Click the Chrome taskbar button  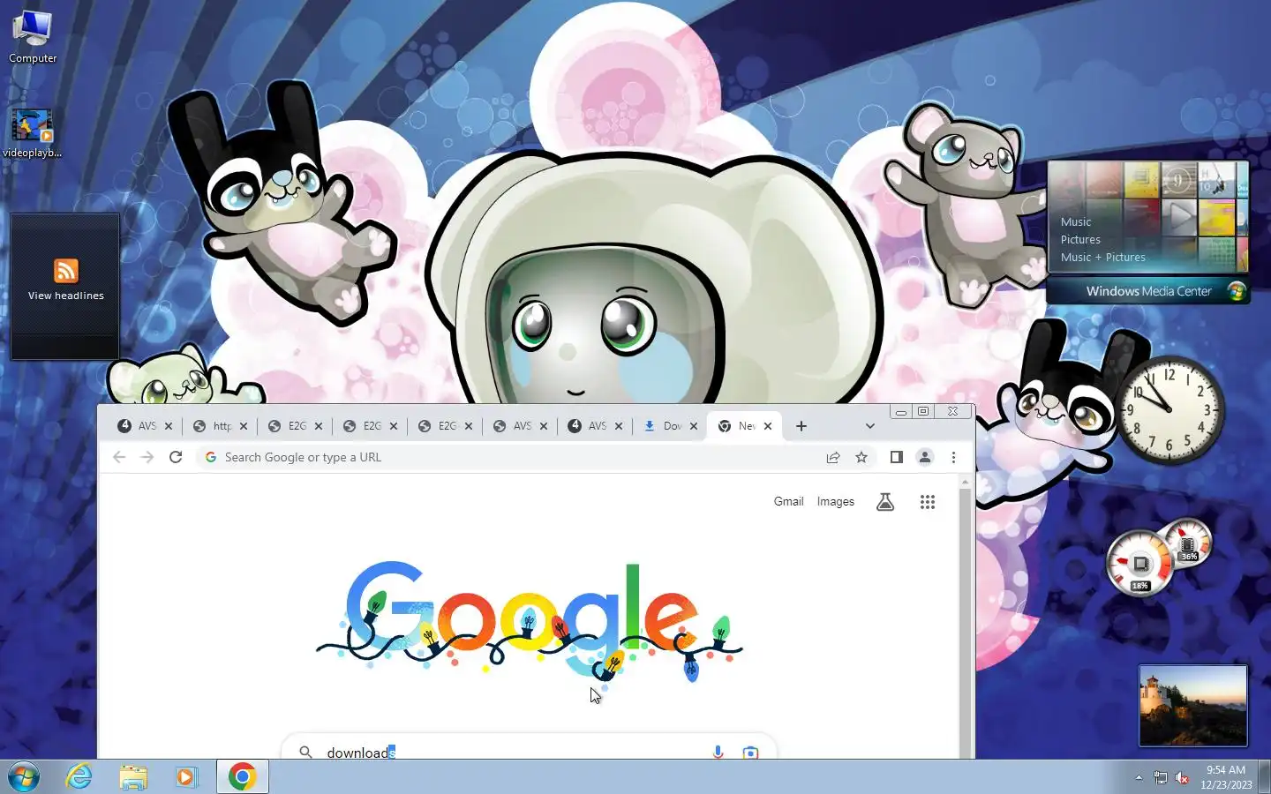[242, 777]
